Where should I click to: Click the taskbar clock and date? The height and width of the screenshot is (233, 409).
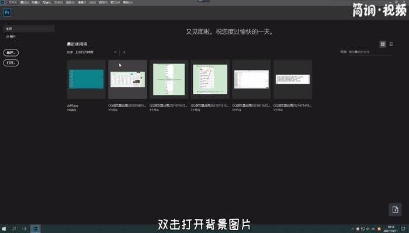(391, 229)
